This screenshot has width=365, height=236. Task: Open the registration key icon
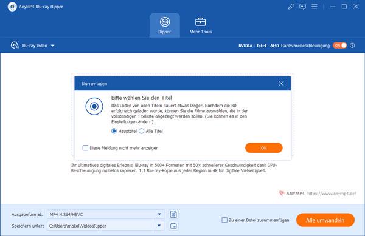coord(291,7)
